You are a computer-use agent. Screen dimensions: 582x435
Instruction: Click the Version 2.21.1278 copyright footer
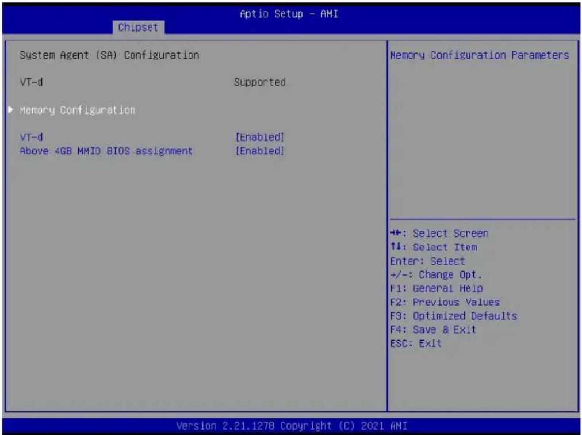point(292,426)
